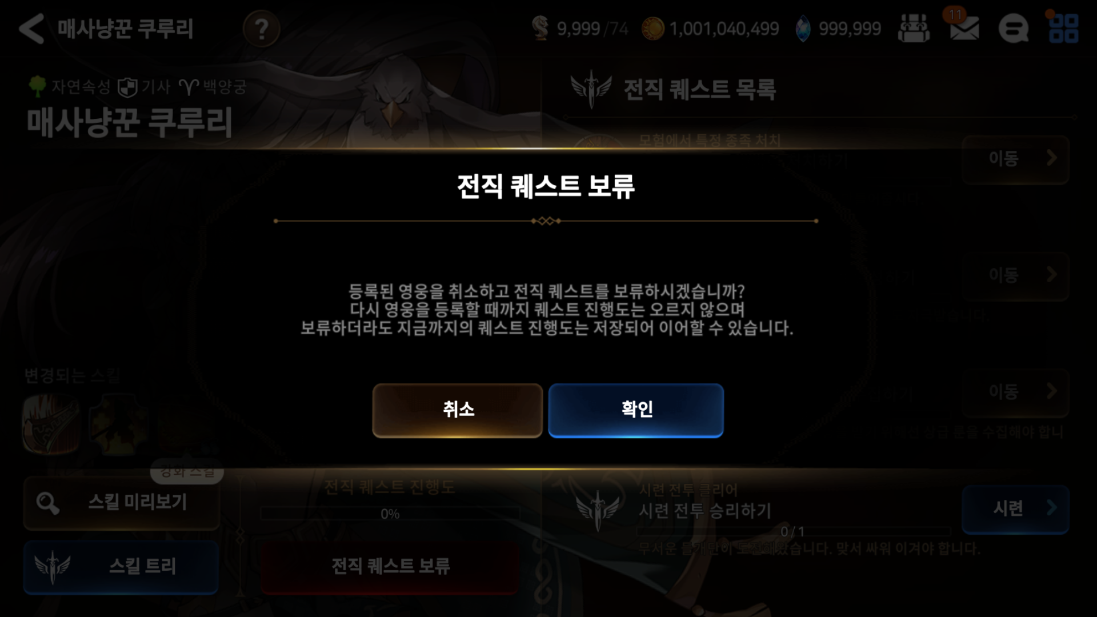Go back using the top-left arrow icon
1097x617 pixels.
coord(31,29)
